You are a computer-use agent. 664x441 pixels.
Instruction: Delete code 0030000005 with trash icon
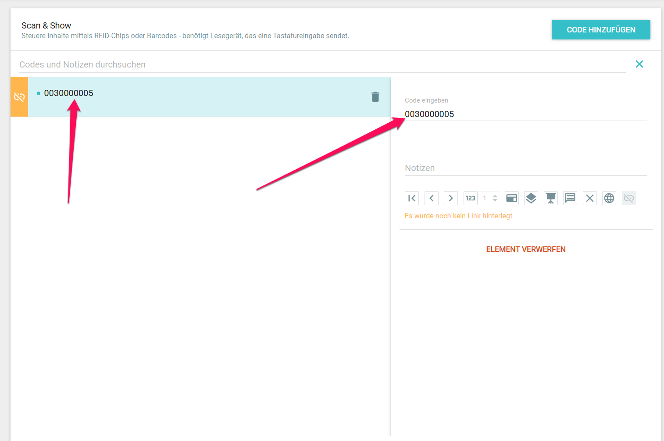(375, 97)
